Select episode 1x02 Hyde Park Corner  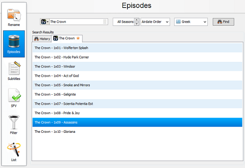click(137, 57)
